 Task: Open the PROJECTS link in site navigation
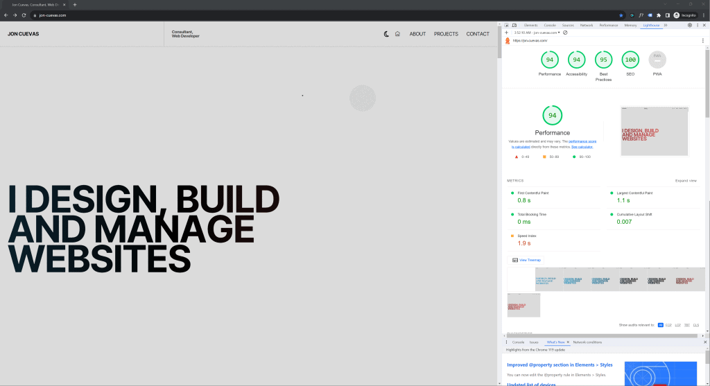click(446, 34)
